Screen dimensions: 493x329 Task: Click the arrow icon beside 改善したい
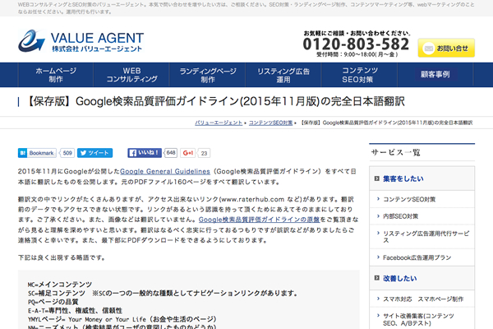pyautogui.click(x=376, y=278)
